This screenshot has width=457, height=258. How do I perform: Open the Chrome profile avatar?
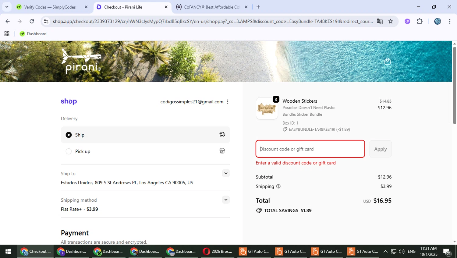pyautogui.click(x=438, y=21)
